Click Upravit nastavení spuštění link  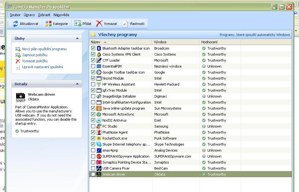[42, 67]
